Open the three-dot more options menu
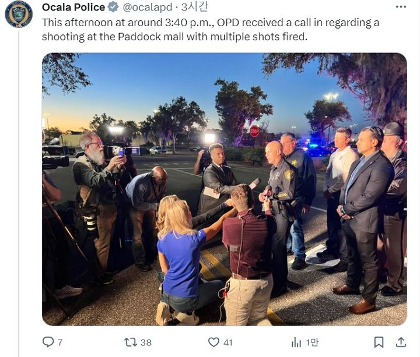The image size is (420, 357). [x=401, y=6]
